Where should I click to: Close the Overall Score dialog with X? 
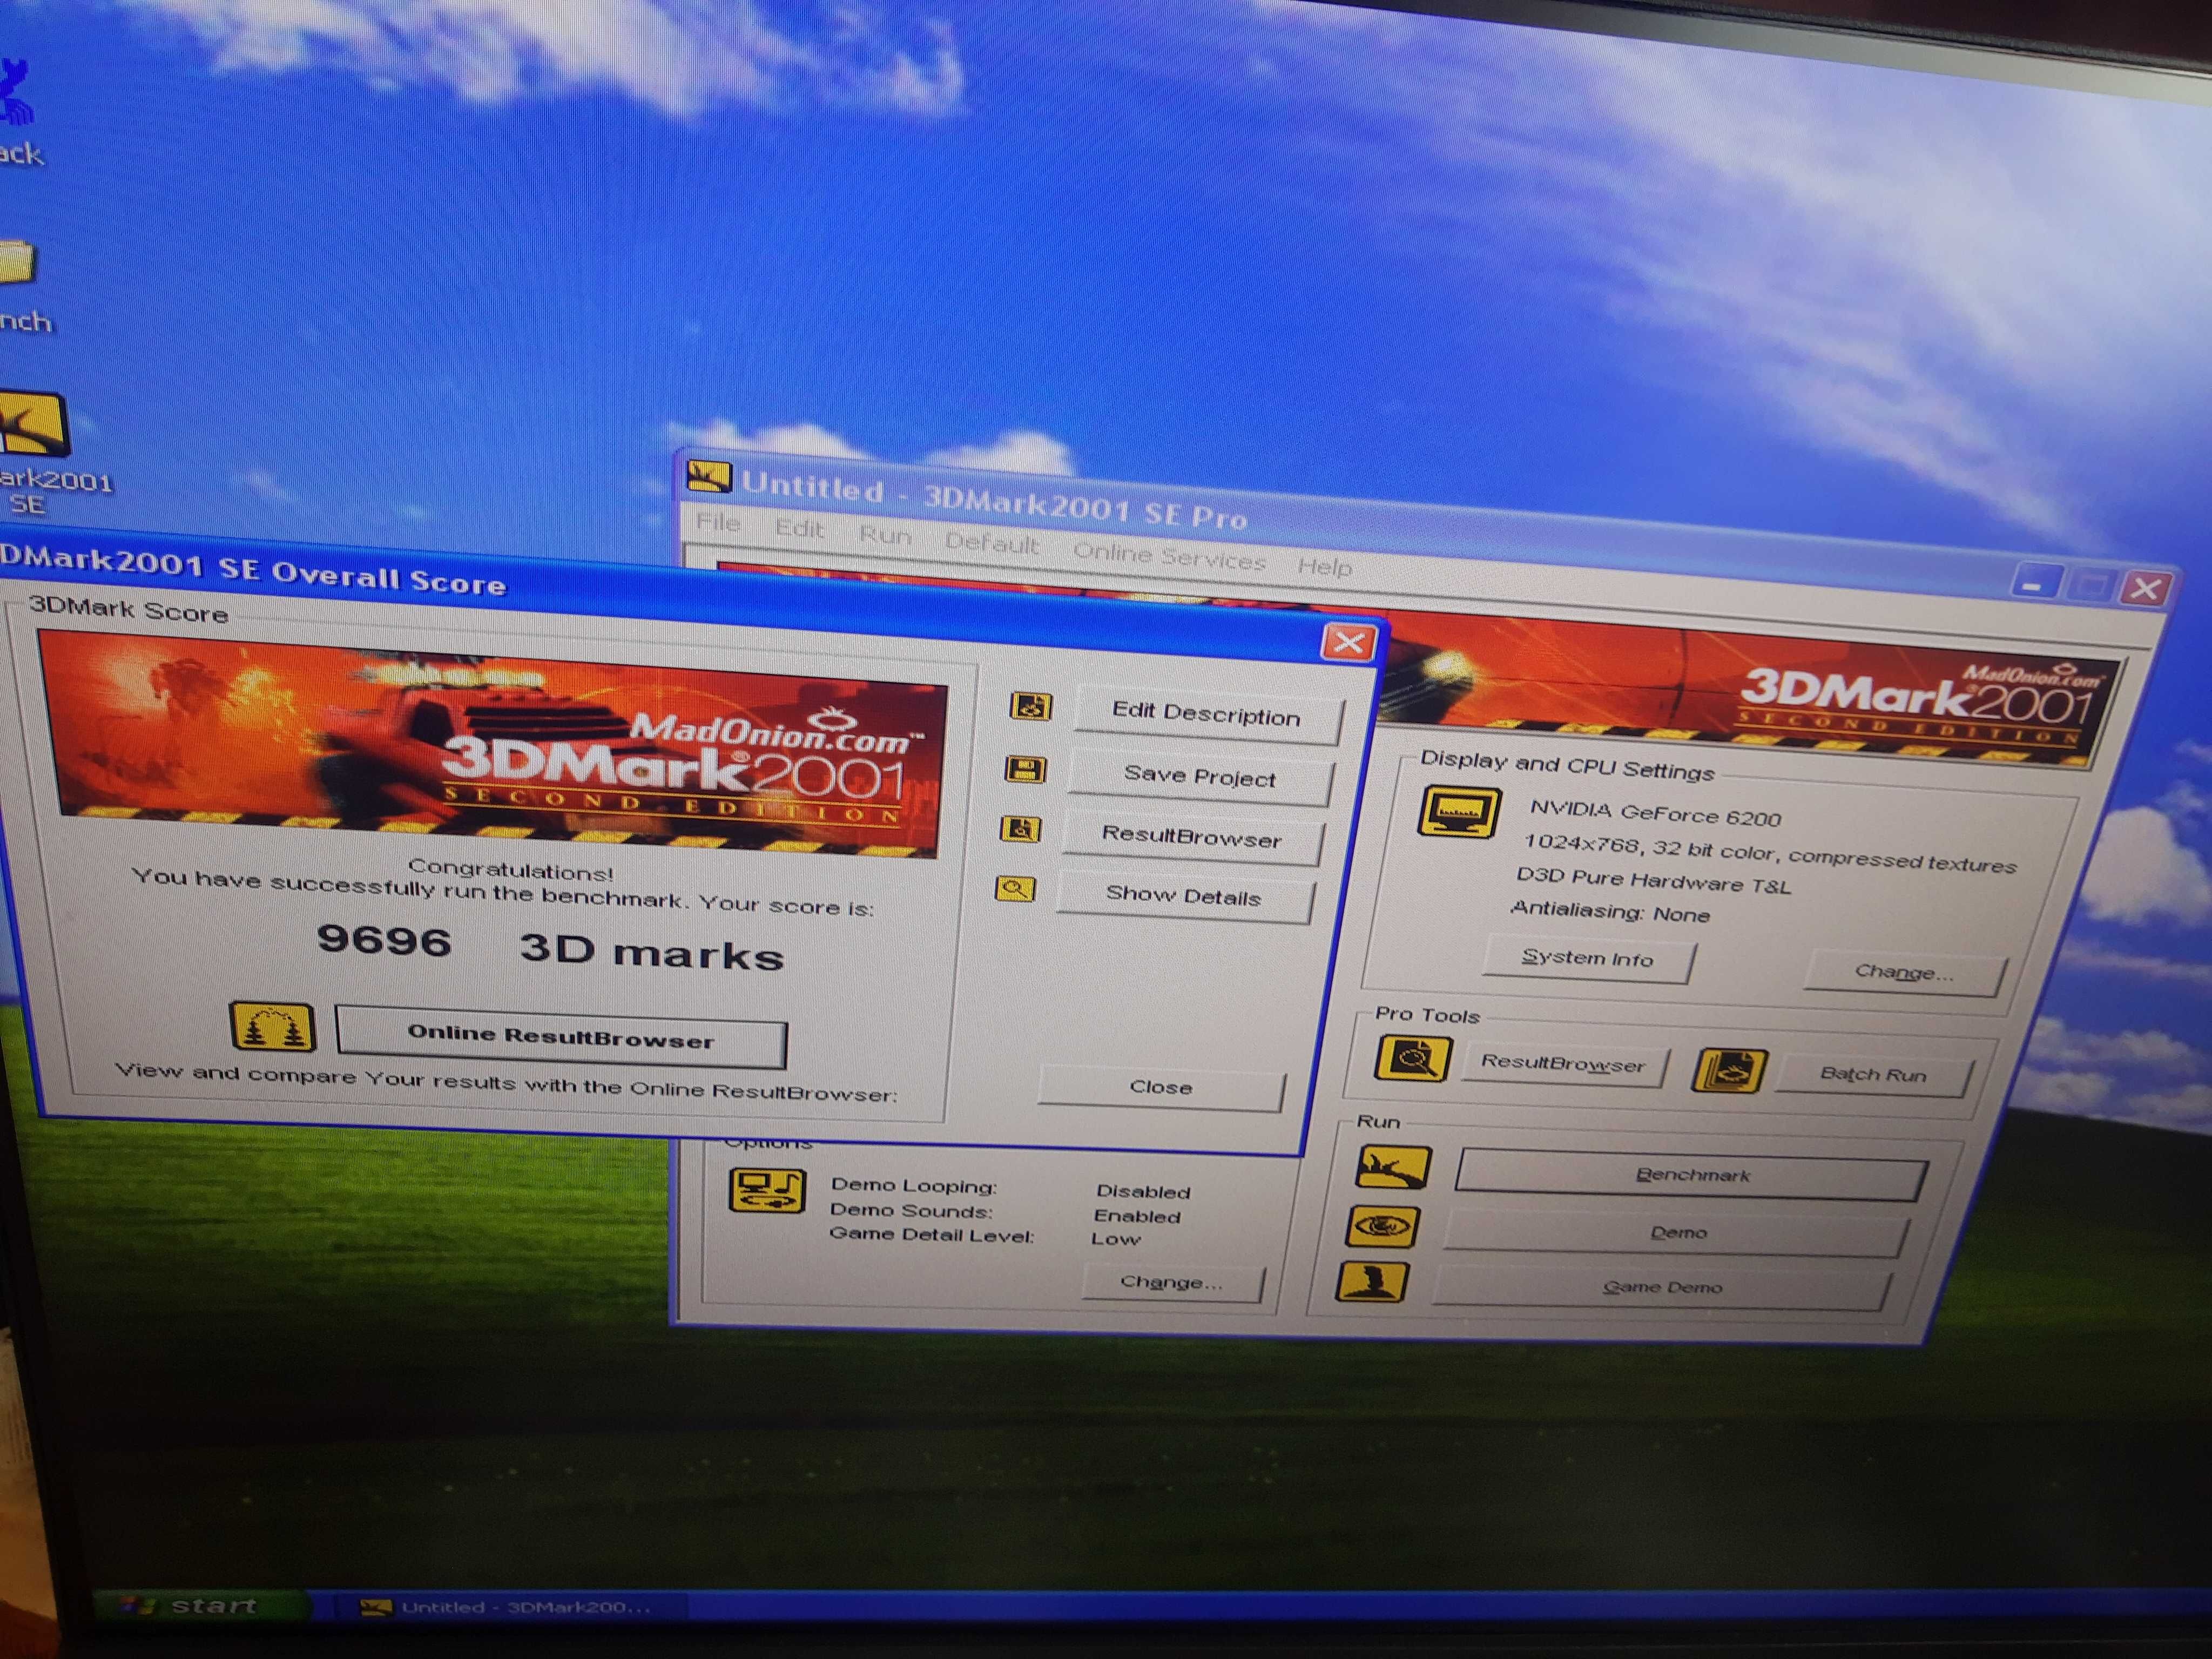coord(1348,643)
